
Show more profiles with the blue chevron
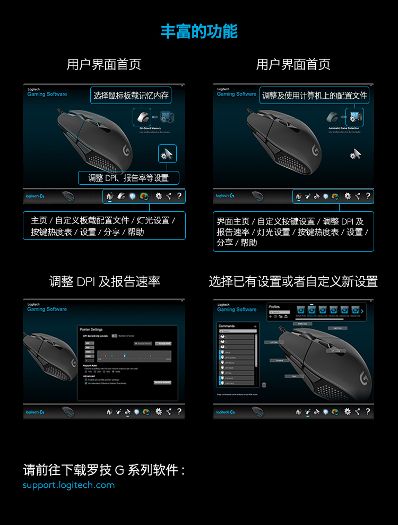click(362, 312)
